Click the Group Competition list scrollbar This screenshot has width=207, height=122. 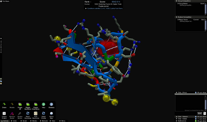206,9
